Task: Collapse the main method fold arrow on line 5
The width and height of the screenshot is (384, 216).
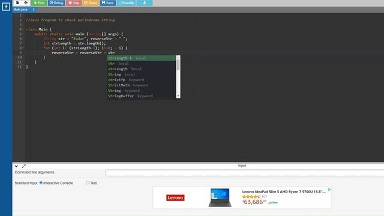Action: (x=23, y=34)
